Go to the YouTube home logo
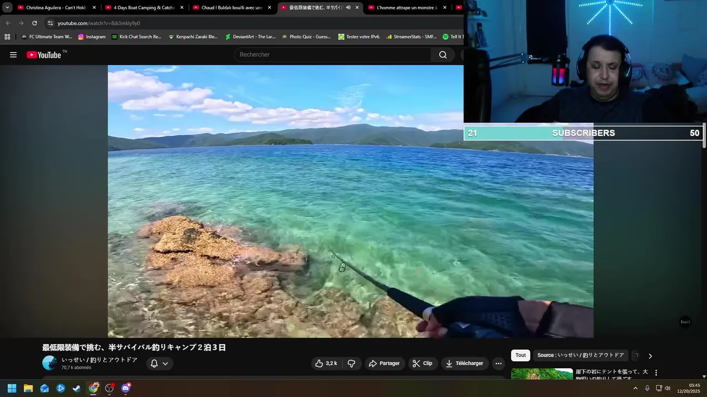Viewport: 707px width, 397px height. coord(44,55)
